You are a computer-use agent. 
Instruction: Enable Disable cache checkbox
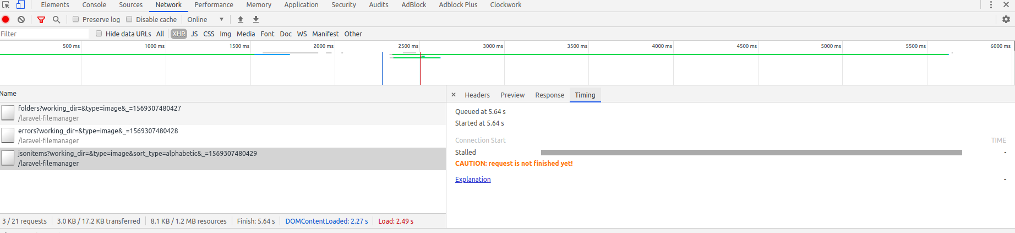(x=129, y=19)
